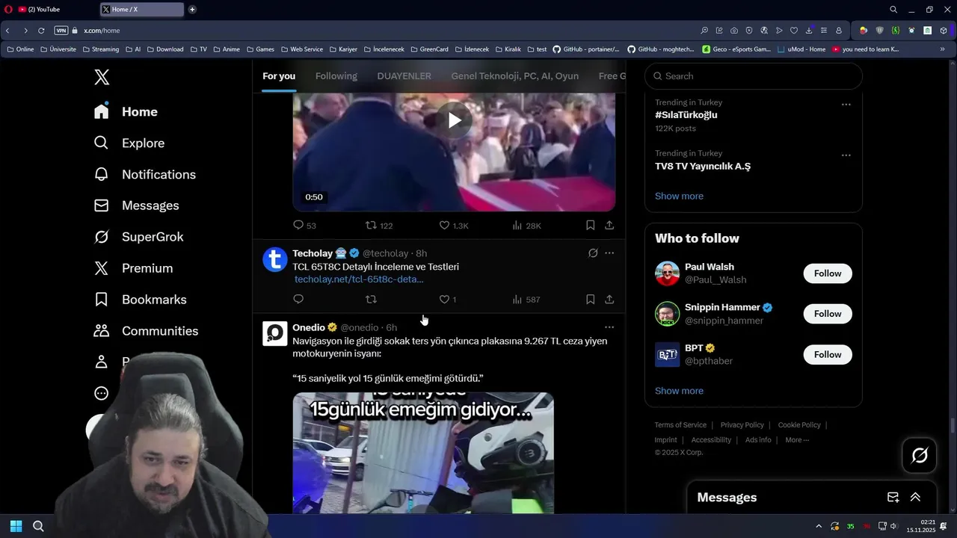Screen dimensions: 957x538
Task: Open Onedio profile avatar
Action: pyautogui.click(x=275, y=333)
